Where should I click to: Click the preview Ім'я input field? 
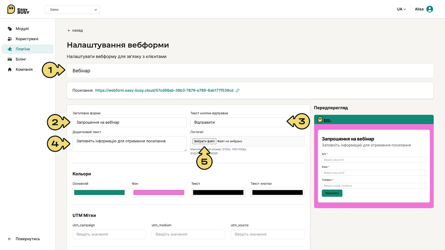(374, 160)
